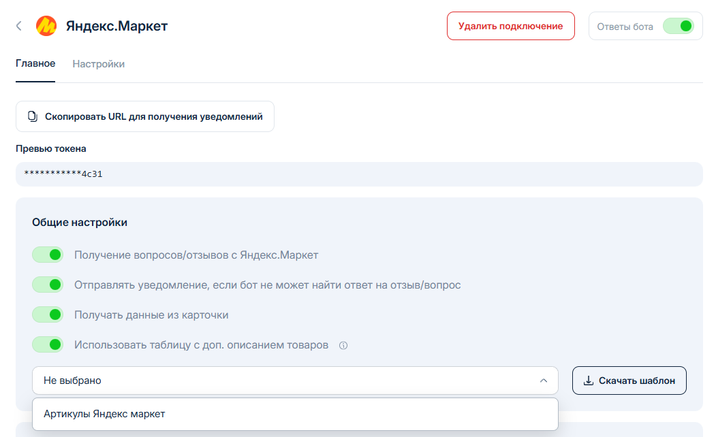Disable Получение вопросов/отзывов с Яндекс.Маркет

pyautogui.click(x=48, y=255)
